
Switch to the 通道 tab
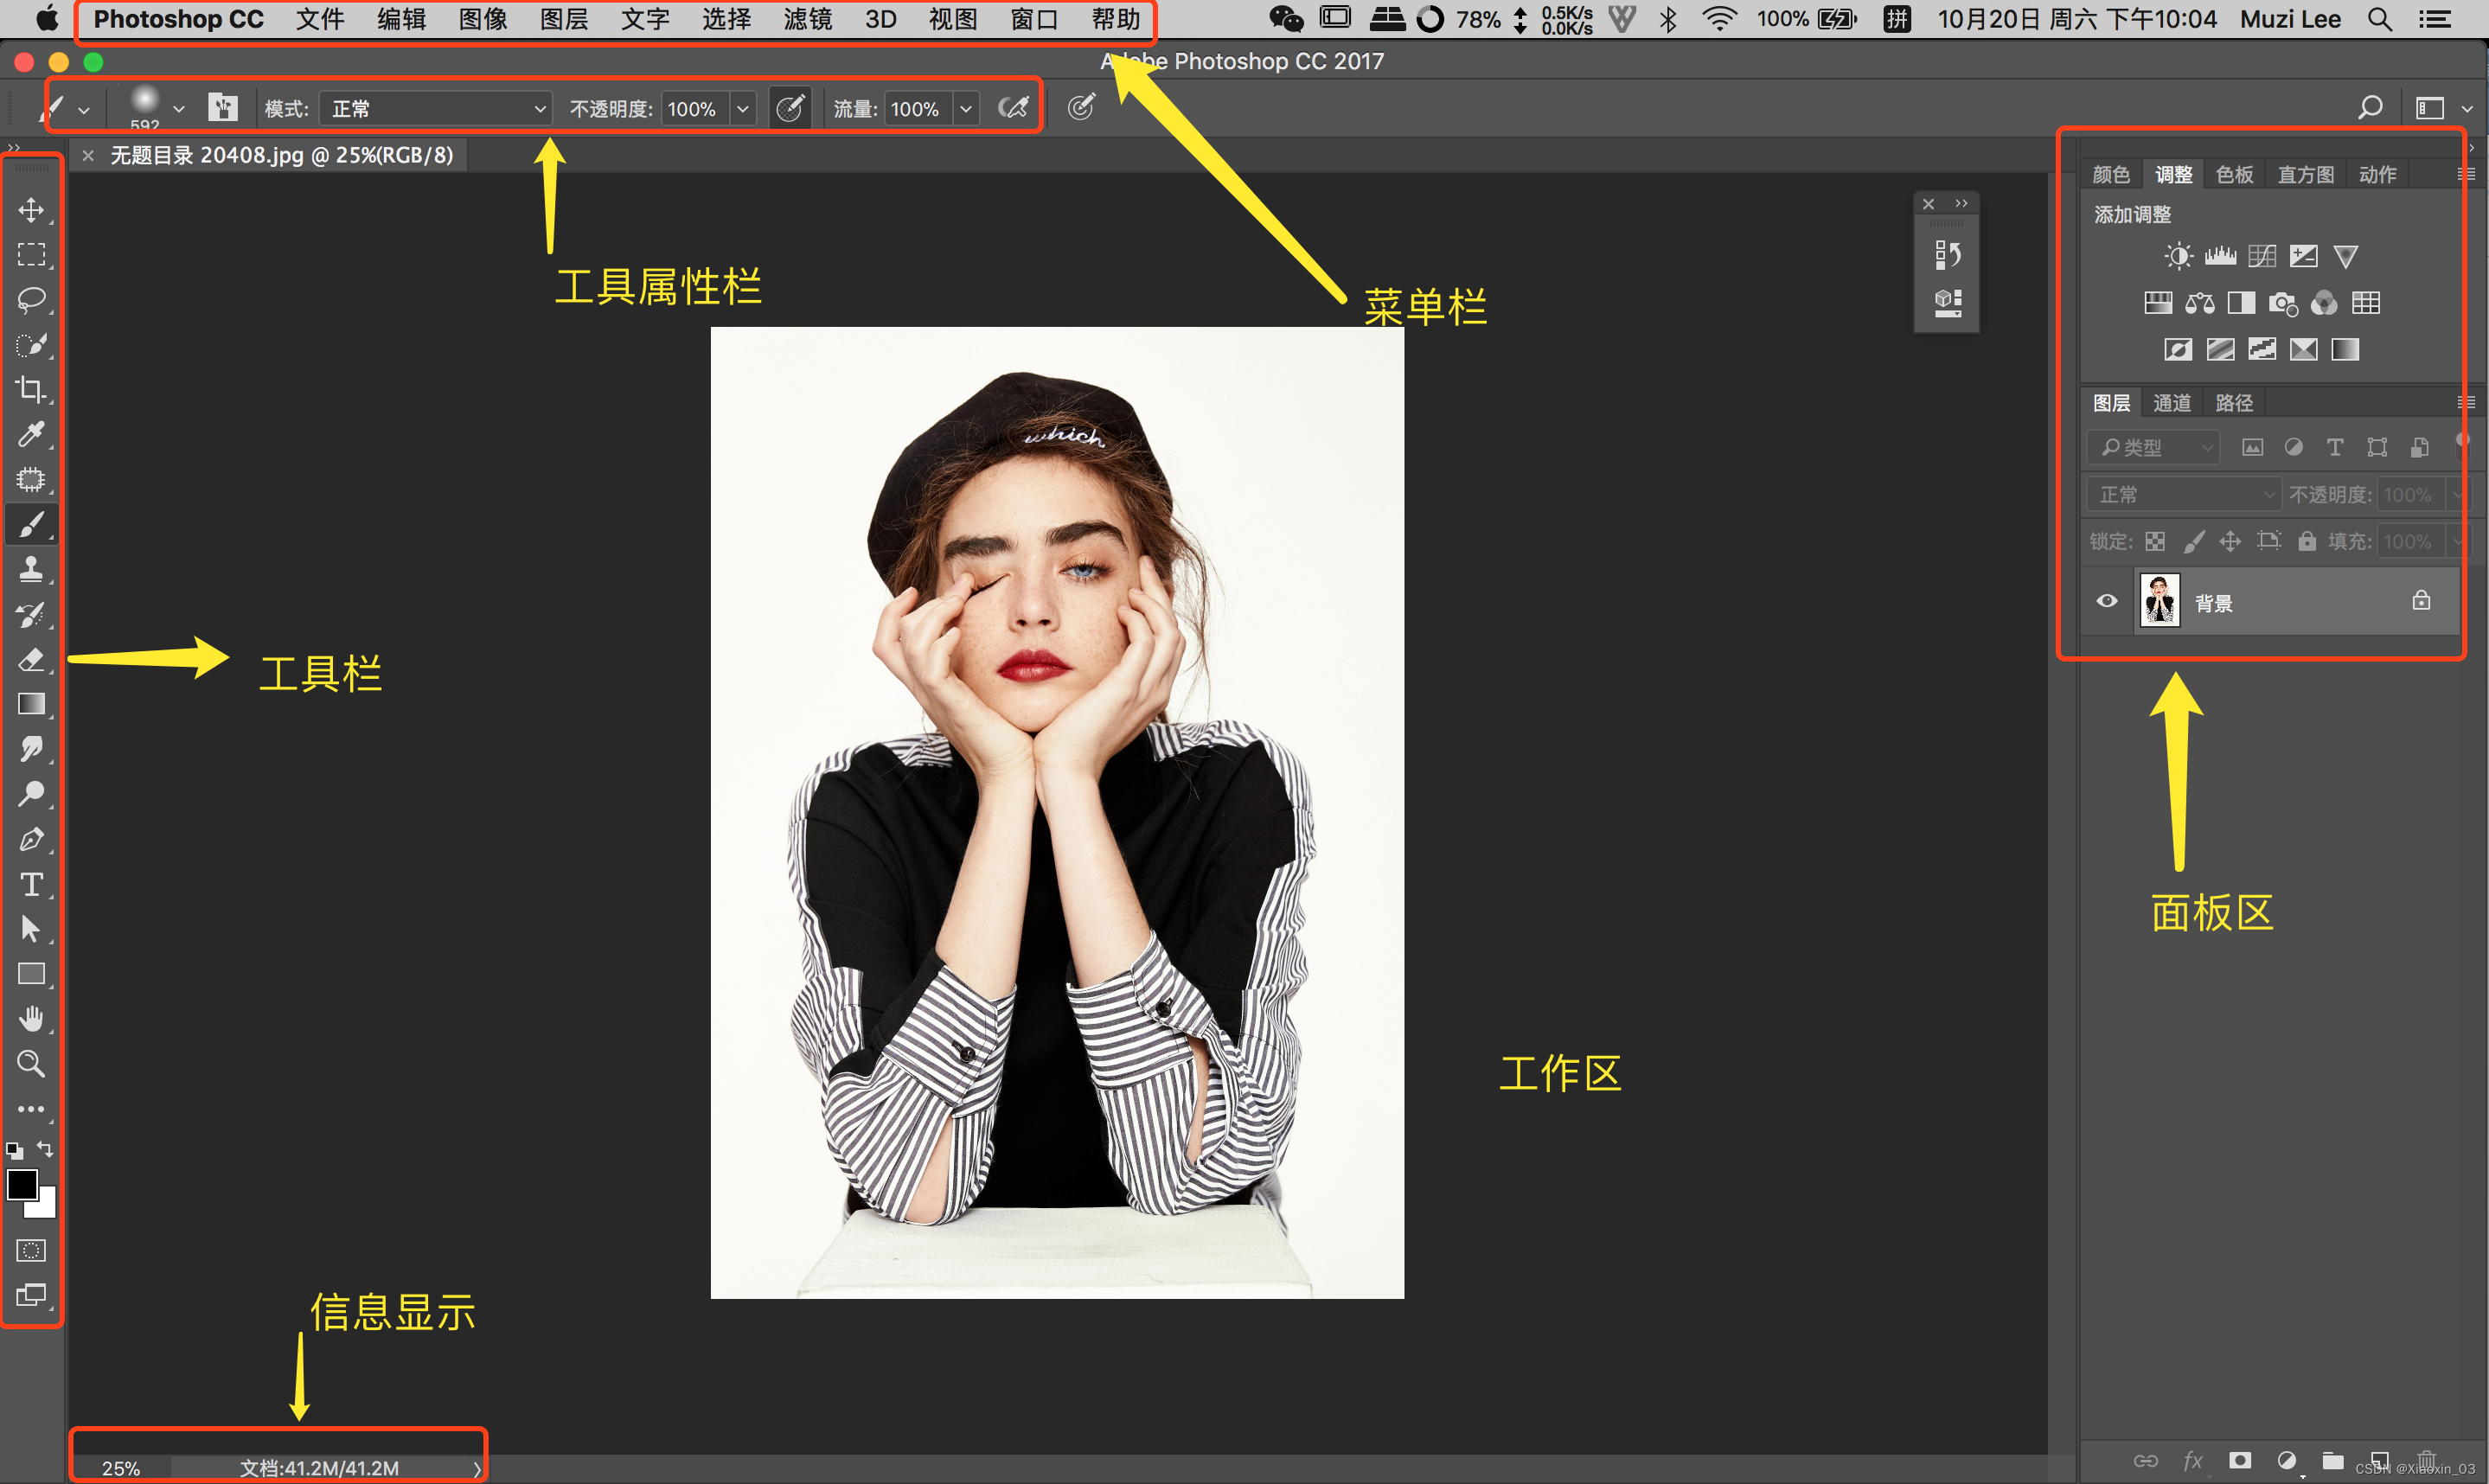(2171, 402)
